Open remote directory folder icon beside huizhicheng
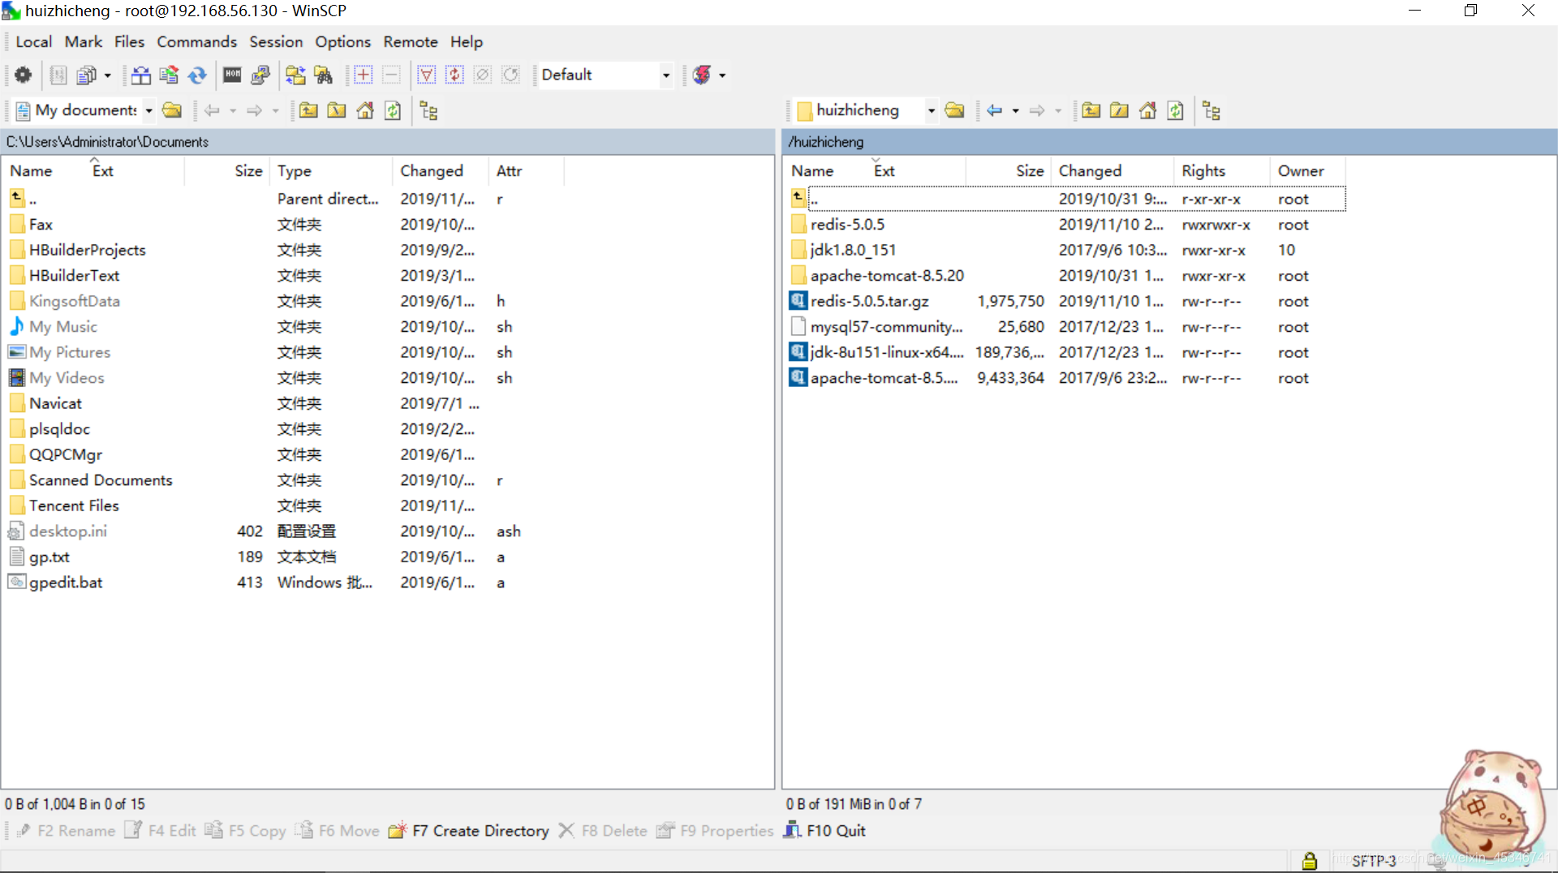Screen dimensions: 1558x873 click(x=954, y=110)
